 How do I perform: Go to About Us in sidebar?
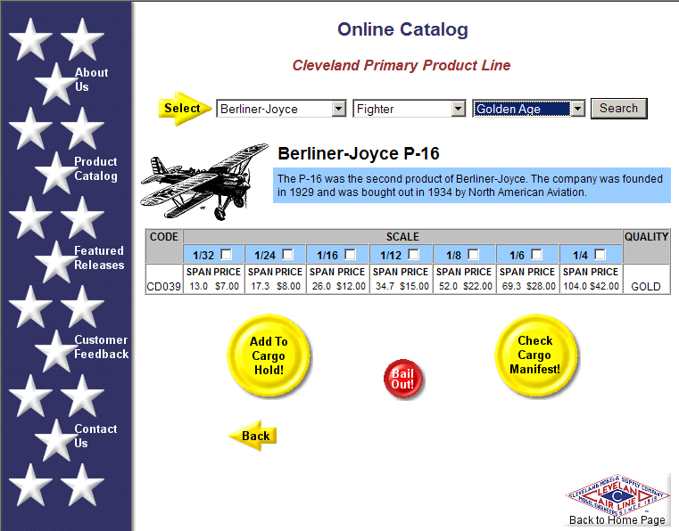tap(91, 79)
